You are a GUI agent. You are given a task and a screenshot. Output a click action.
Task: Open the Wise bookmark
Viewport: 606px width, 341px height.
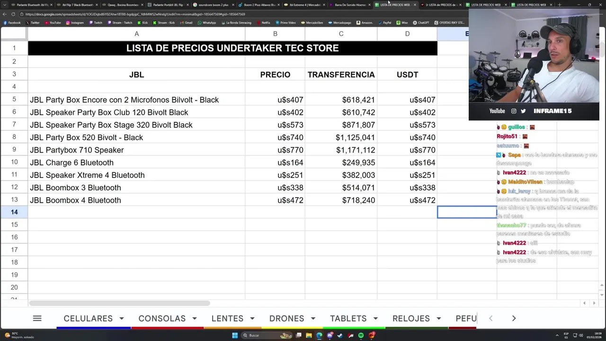[x=402, y=23]
